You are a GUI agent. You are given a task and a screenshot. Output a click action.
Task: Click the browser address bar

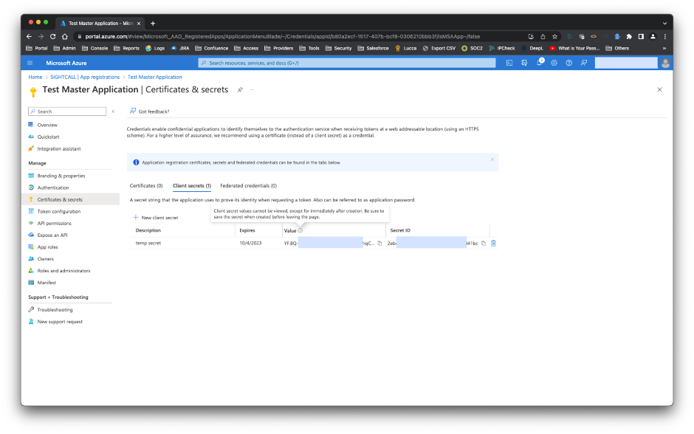301,36
